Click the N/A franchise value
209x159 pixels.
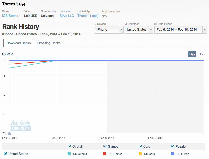click(104, 16)
